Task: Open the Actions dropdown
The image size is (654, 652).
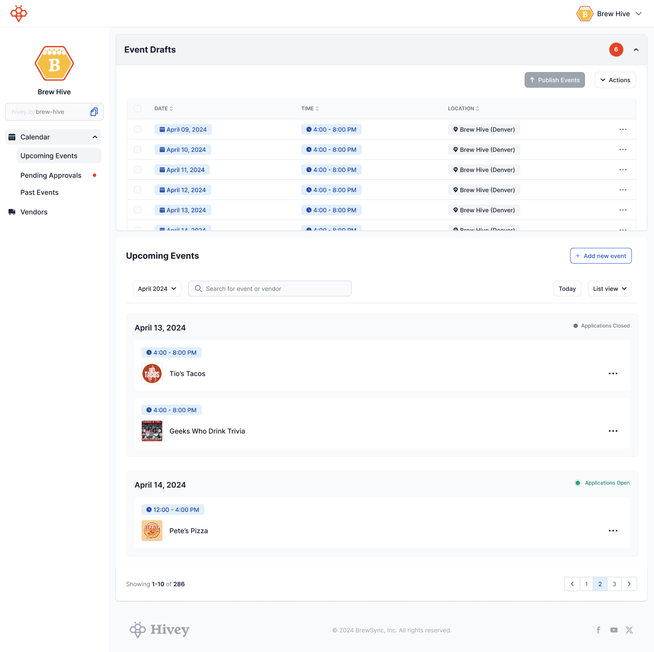Action: point(615,80)
